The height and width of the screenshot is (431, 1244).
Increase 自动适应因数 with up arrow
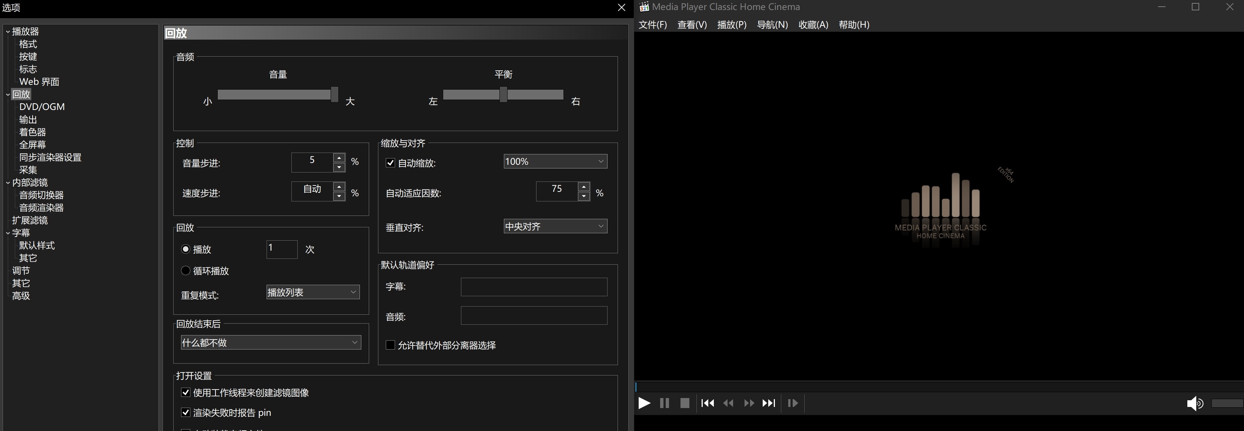point(584,187)
